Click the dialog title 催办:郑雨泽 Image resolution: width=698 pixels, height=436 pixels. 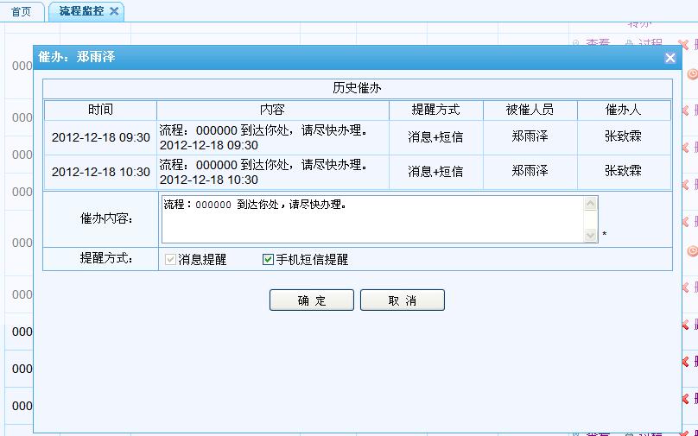pyautogui.click(x=77, y=57)
